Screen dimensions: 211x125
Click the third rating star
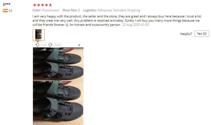(x=42, y=5)
